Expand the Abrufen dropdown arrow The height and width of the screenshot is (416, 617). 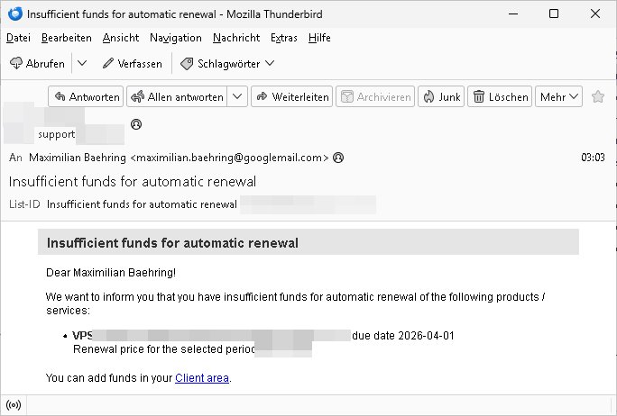click(x=81, y=63)
